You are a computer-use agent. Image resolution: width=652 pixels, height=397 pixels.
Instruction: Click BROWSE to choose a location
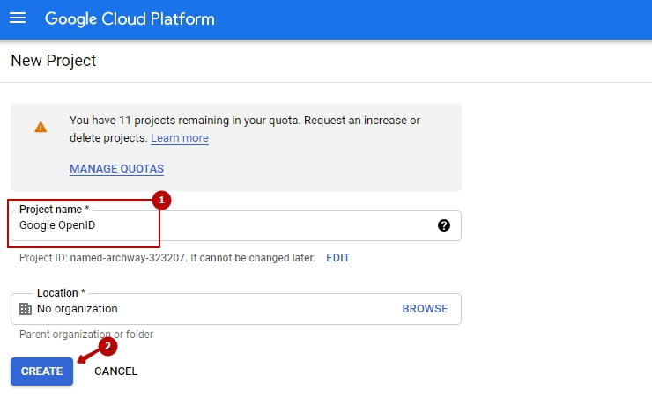click(x=425, y=309)
